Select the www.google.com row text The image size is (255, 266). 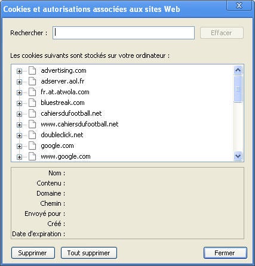(x=66, y=156)
